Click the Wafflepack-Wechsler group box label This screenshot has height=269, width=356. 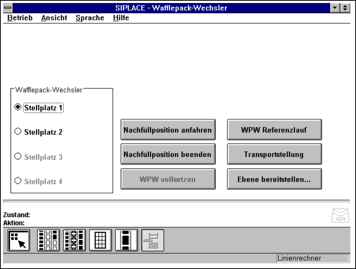(49, 90)
